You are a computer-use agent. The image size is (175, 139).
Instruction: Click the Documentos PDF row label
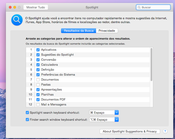pos(53,99)
